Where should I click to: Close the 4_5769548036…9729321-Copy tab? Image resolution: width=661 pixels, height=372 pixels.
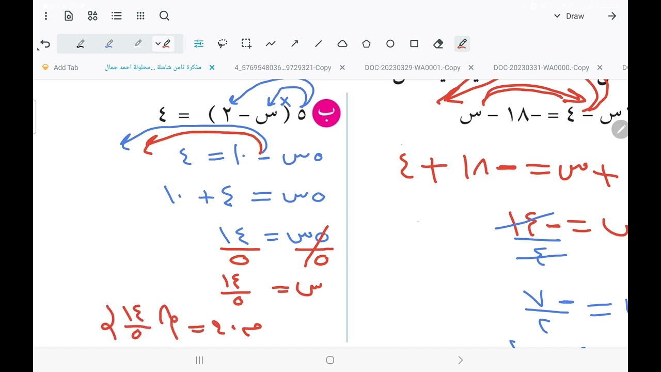pyautogui.click(x=342, y=68)
